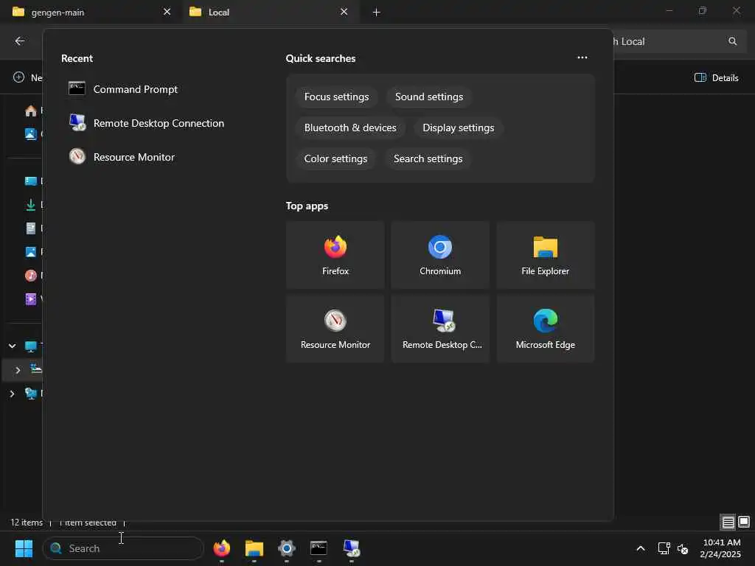Choose Search settings quick search
Image resolution: width=755 pixels, height=566 pixels.
pyautogui.click(x=428, y=158)
